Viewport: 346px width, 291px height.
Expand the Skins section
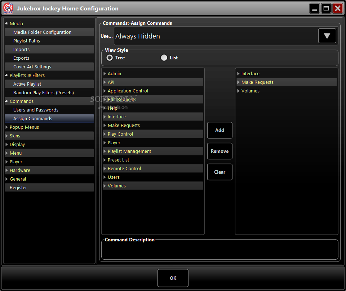tap(6, 136)
